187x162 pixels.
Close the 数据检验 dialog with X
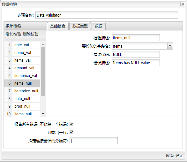[183, 4]
